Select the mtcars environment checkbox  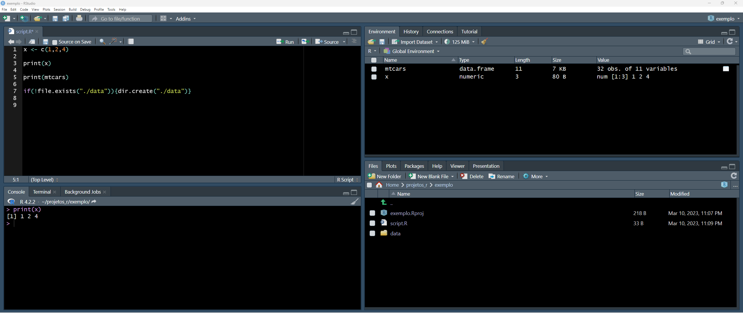(x=374, y=69)
